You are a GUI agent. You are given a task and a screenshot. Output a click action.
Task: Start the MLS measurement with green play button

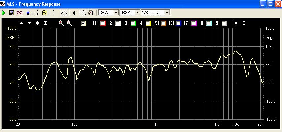(x=4, y=13)
